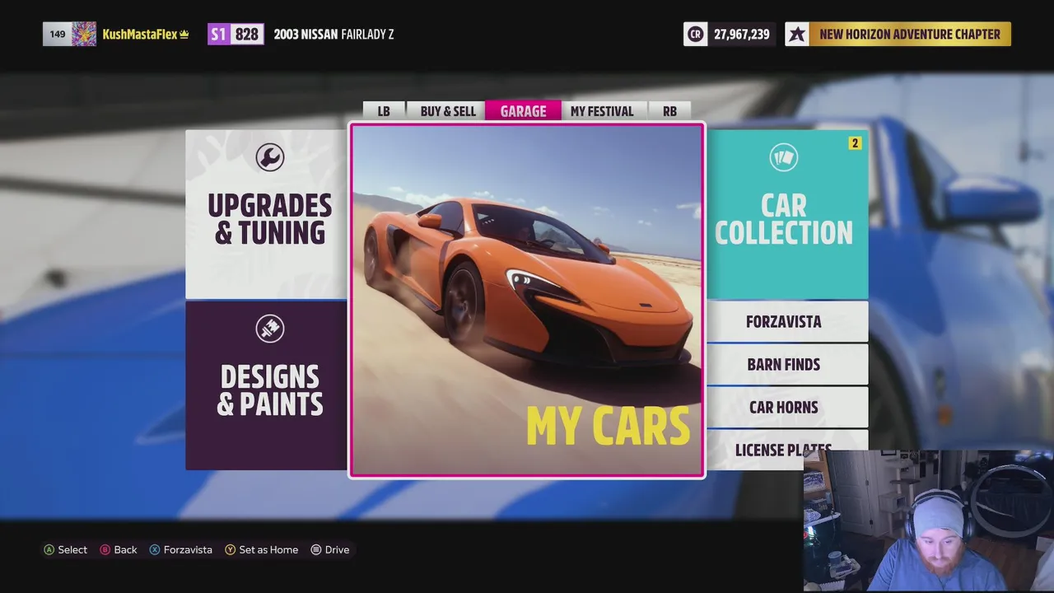Open the Car Collection tile
1054x593 pixels.
[x=787, y=214]
